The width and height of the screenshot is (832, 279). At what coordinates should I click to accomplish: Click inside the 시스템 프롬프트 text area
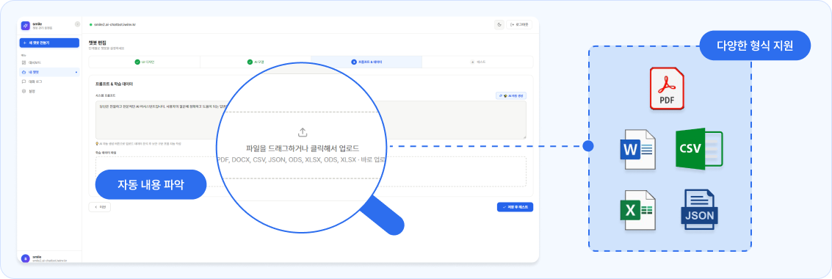(311, 120)
